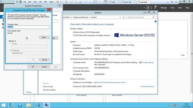Click the System Properties taskbar icon
The height and width of the screenshot is (108, 193).
click(x=46, y=105)
